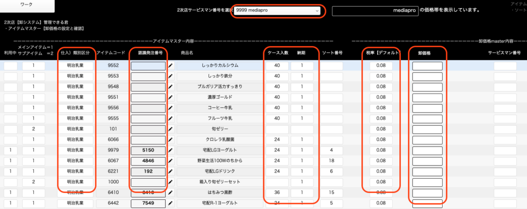Screen dimensions: 527x209
Task: Open edit pencil for ブルガリア活力すっきり
Action: tap(170, 87)
